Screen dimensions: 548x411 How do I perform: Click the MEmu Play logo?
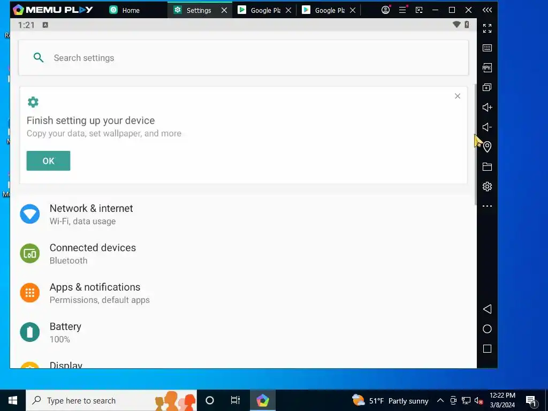pos(52,10)
